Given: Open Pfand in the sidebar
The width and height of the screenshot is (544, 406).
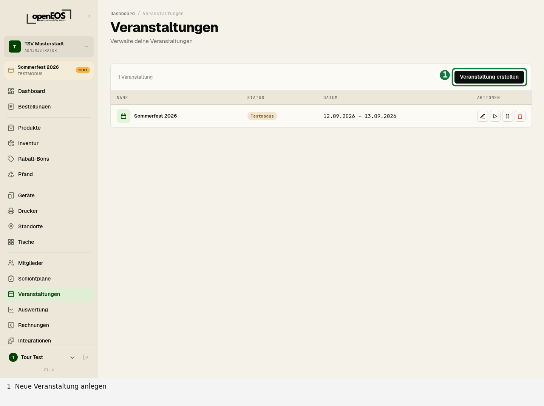Looking at the screenshot, I should [x=49, y=174].
